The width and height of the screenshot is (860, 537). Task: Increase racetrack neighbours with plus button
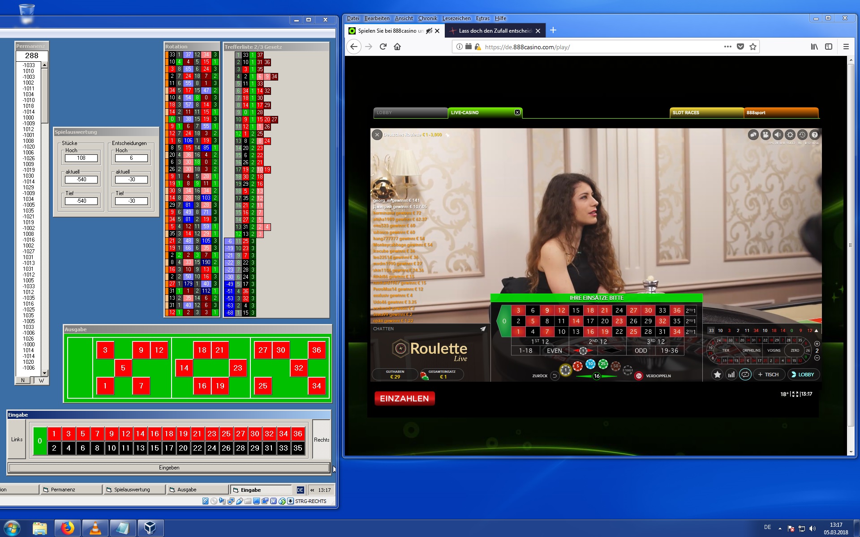[817, 344]
